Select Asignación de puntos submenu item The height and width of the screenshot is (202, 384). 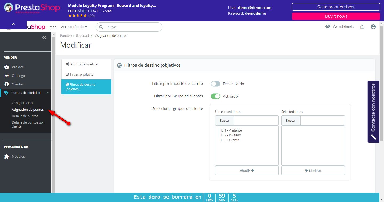pos(28,109)
